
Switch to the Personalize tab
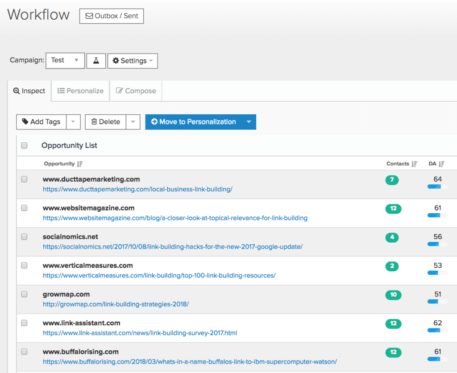click(81, 91)
